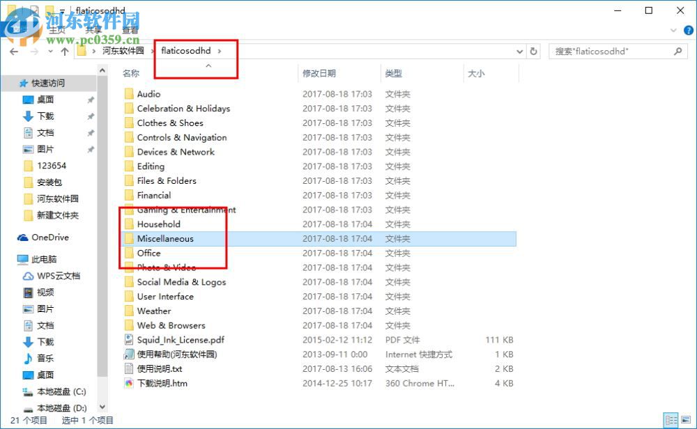Select the Financial folder
Image resolution: width=697 pixels, height=429 pixels.
click(x=154, y=196)
